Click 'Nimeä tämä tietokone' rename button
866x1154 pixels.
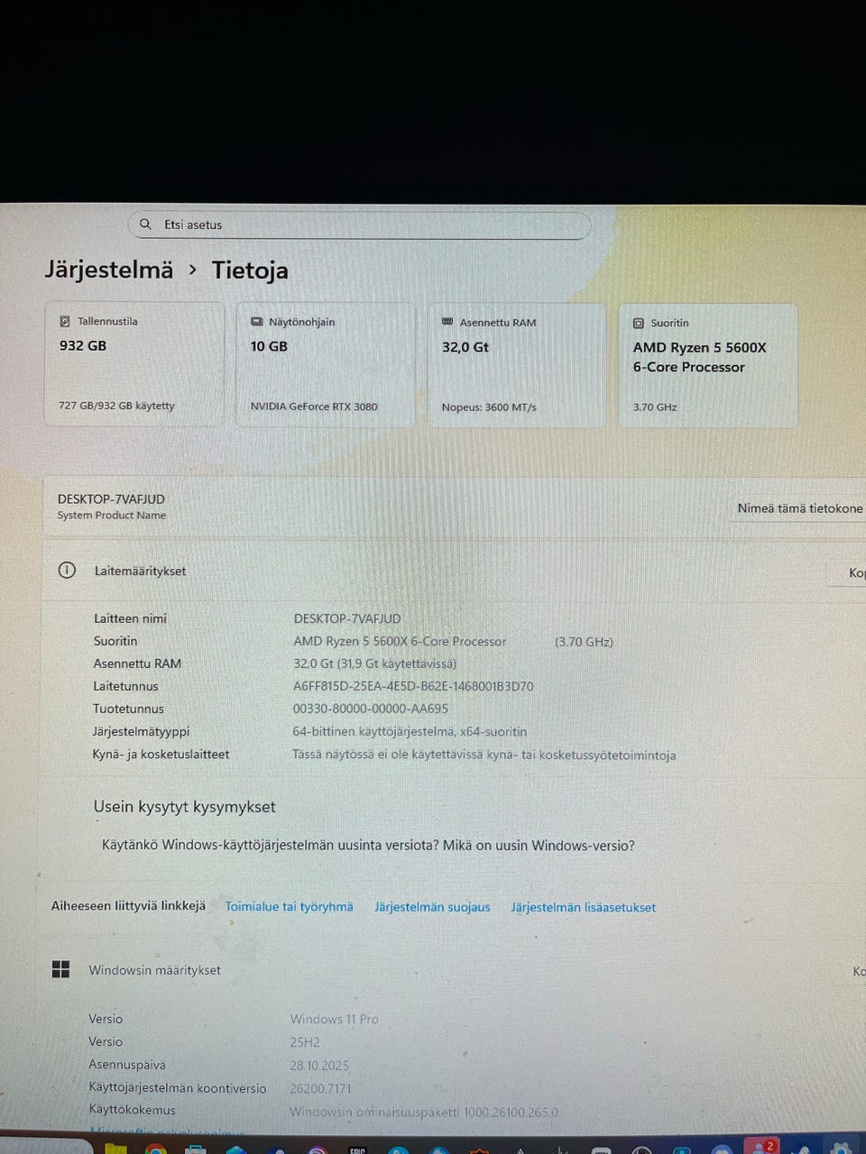(799, 508)
